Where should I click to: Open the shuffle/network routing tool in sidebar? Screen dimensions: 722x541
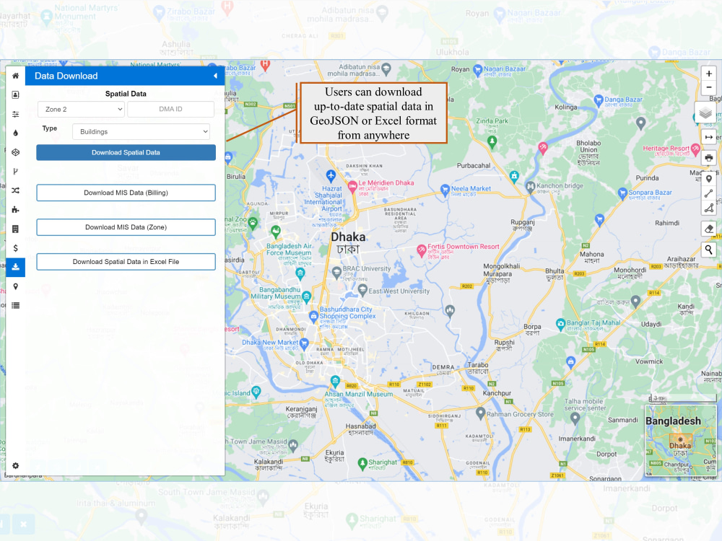pos(15,190)
